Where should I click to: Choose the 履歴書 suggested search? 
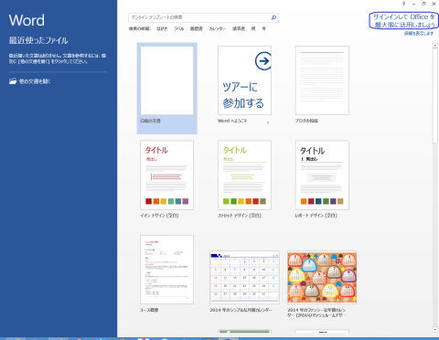[197, 28]
